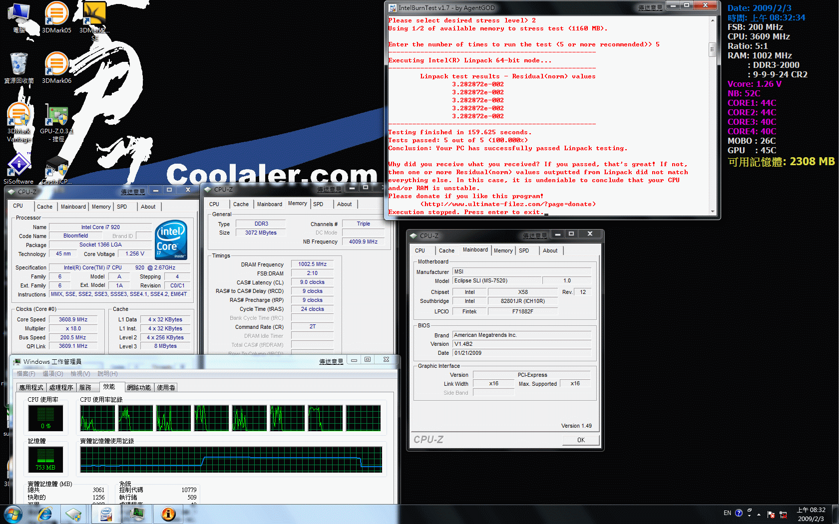Viewport: 839px width, 524px height.
Task: Click the restore language bar icon
Action: 750,510
